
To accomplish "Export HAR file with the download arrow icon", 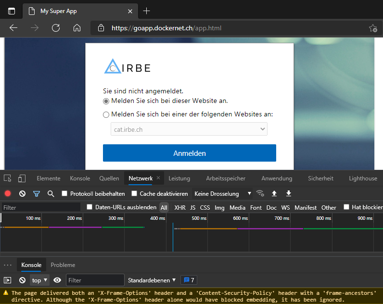I will point(289,193).
